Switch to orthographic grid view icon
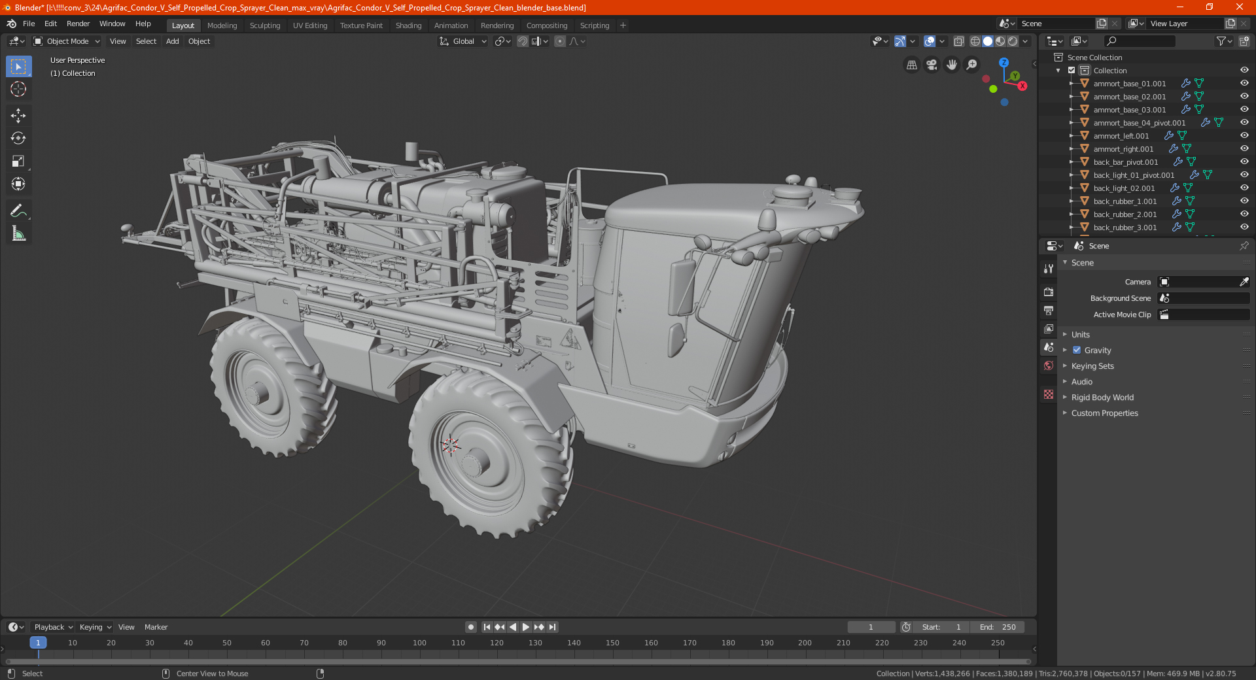Image resolution: width=1256 pixels, height=680 pixels. tap(911, 65)
